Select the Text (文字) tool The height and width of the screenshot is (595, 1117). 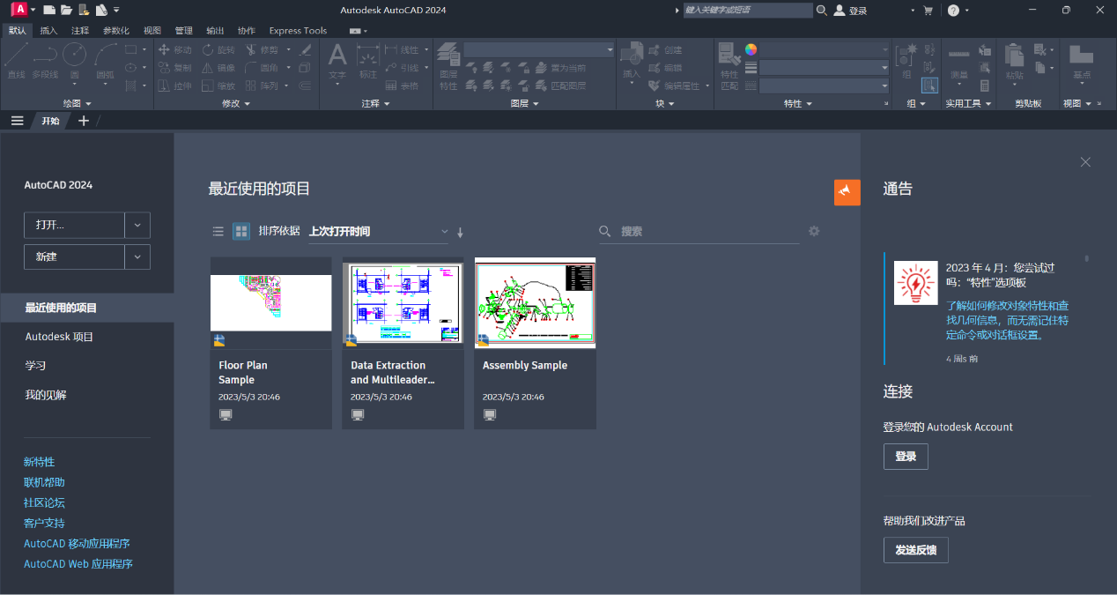pyautogui.click(x=337, y=63)
